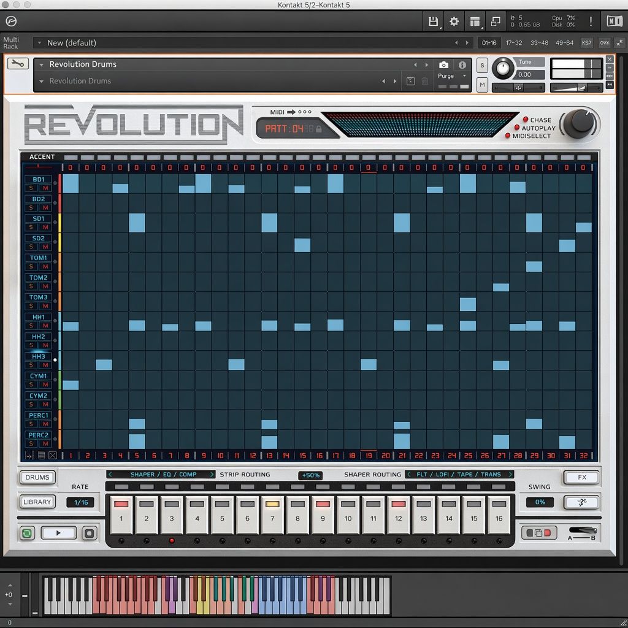Image resolution: width=628 pixels, height=628 pixels.
Task: Open the workspace layout panel icon
Action: (475, 21)
